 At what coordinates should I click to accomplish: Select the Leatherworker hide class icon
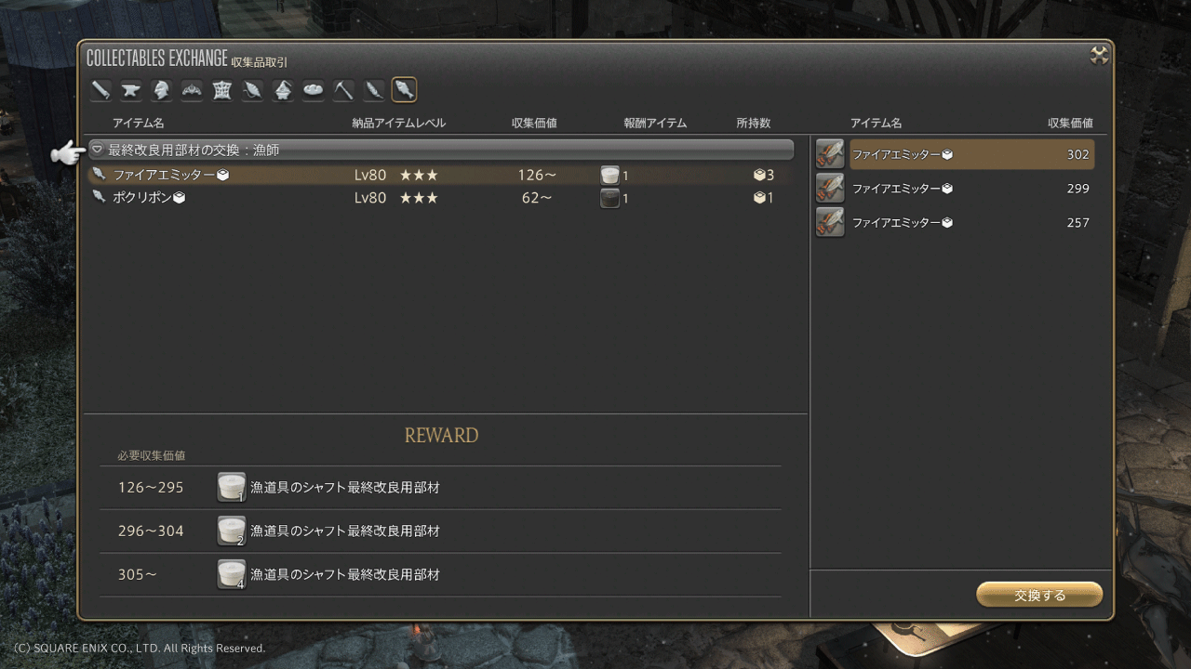221,90
